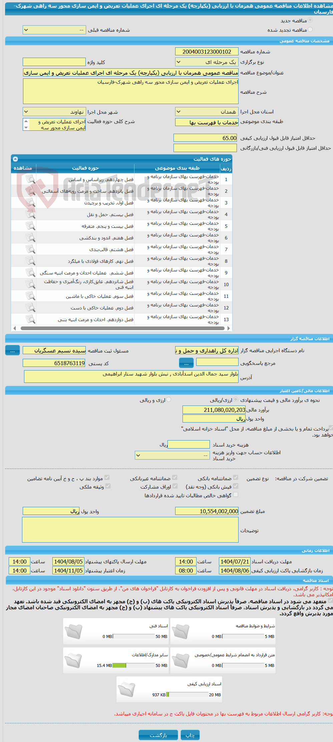Click the برآورد مالی amount field

tap(214, 410)
